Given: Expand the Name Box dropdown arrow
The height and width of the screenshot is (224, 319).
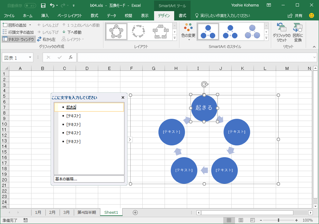Looking at the screenshot, I should pyautogui.click(x=30, y=58).
